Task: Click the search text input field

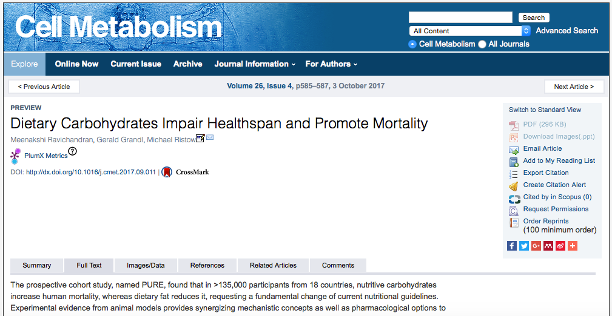Action: click(x=460, y=18)
